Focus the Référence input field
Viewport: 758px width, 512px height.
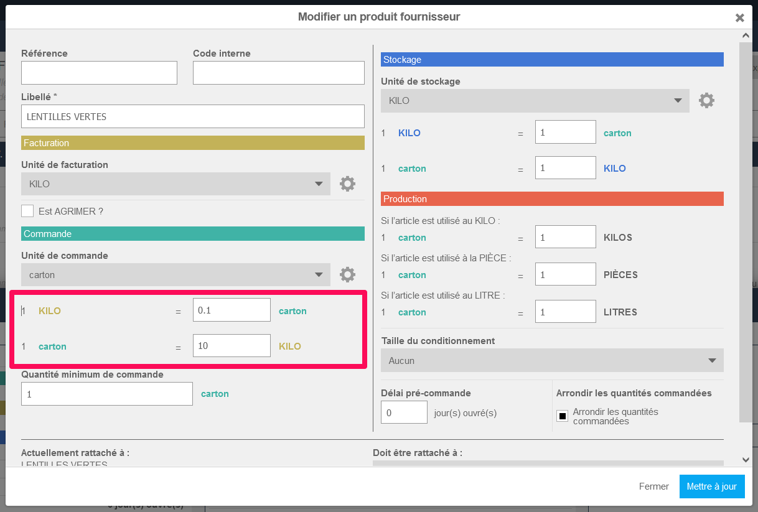pyautogui.click(x=99, y=73)
